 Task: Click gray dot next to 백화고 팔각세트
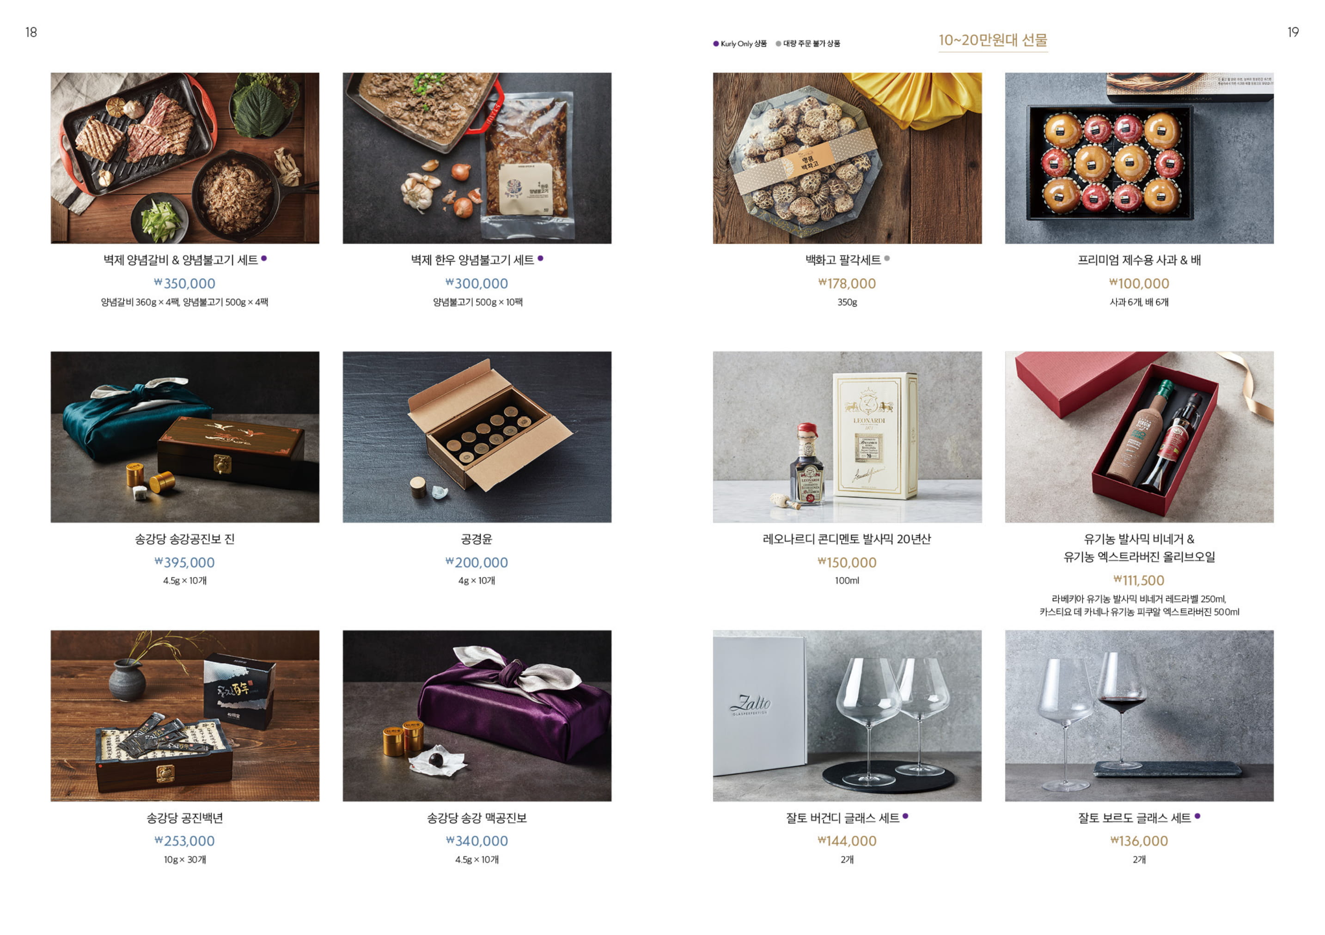[x=887, y=258]
